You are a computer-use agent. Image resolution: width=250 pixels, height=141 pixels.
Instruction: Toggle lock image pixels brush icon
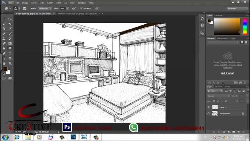click(218, 101)
